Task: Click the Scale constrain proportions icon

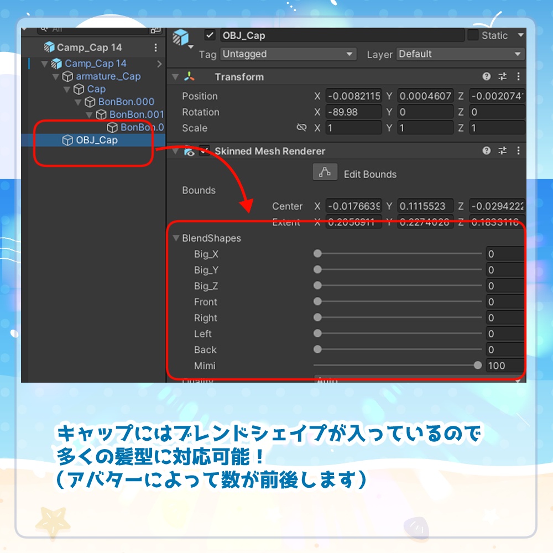Action: pos(302,128)
